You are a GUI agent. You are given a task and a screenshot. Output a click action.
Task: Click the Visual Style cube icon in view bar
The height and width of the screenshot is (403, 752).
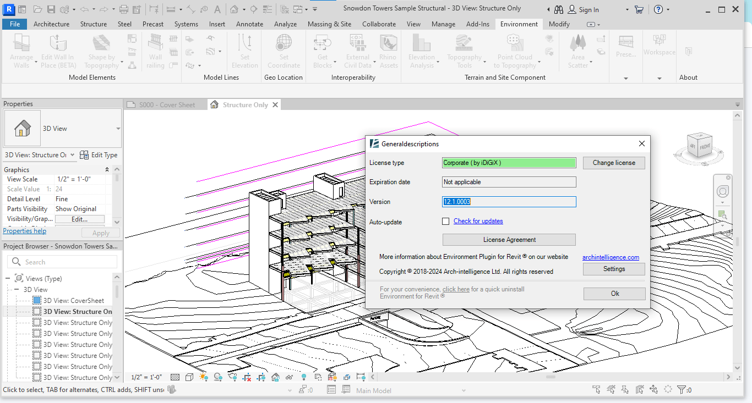coord(189,377)
